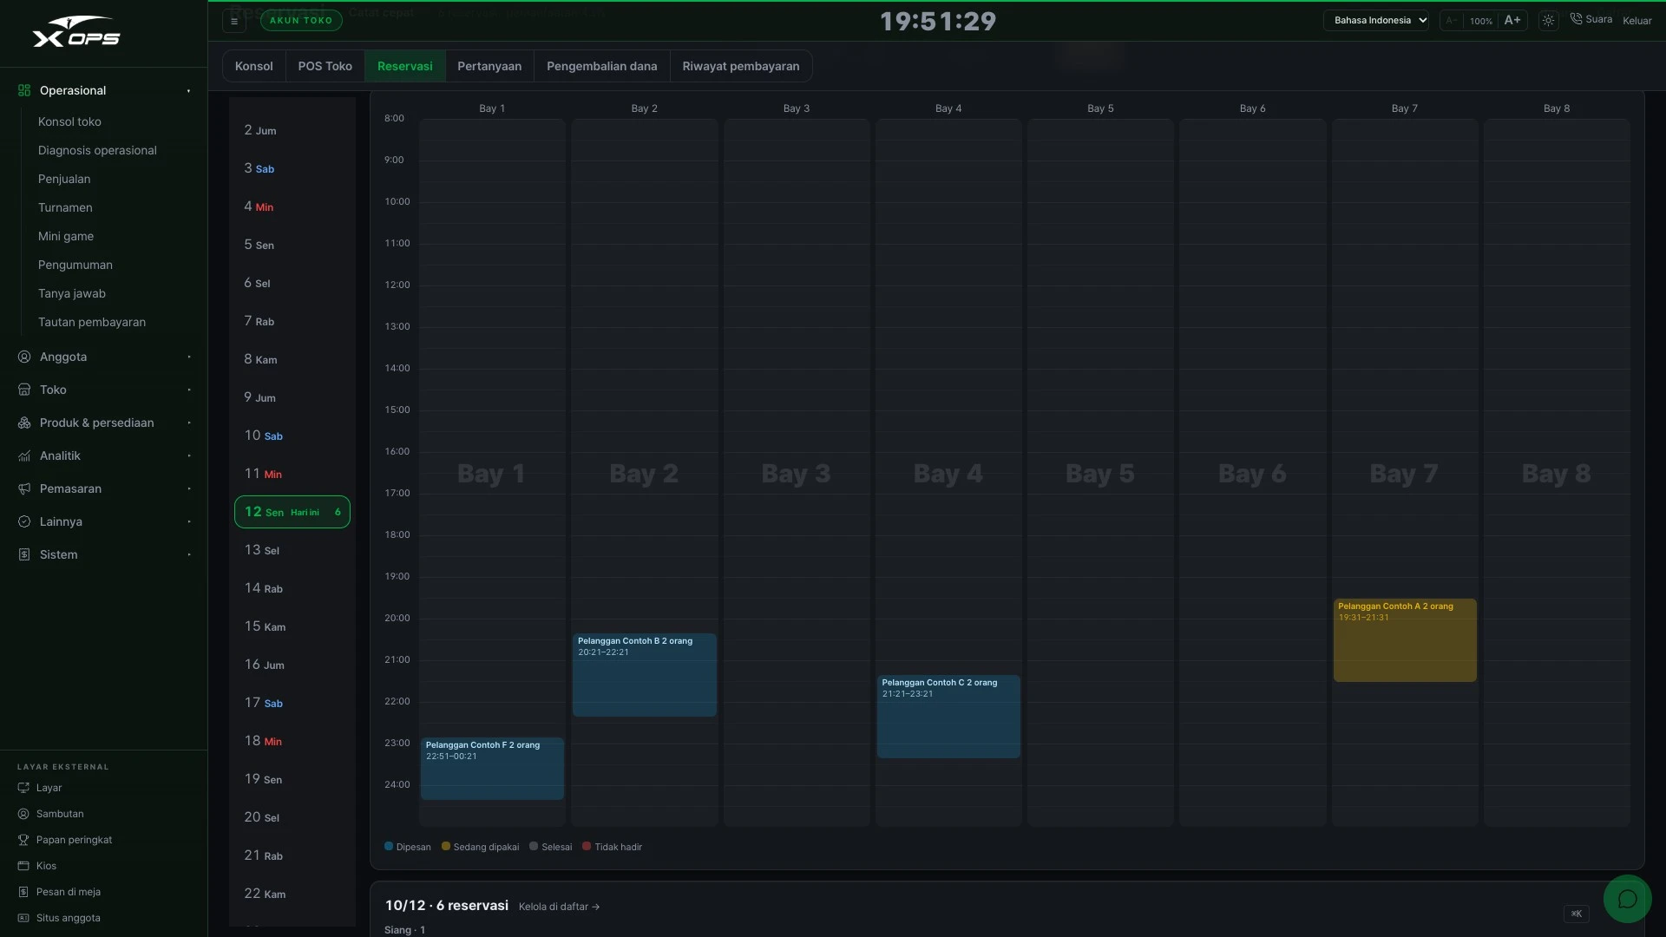This screenshot has height=937, width=1666.
Task: Click the Keluar logout link
Action: [x=1637, y=21]
